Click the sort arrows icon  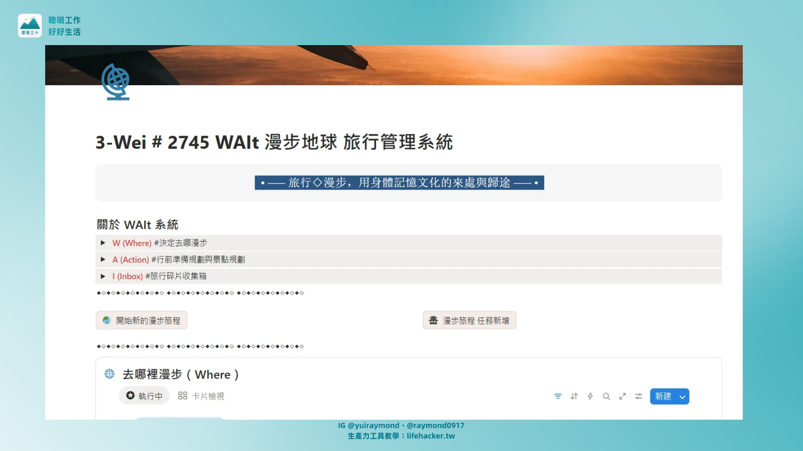point(574,396)
